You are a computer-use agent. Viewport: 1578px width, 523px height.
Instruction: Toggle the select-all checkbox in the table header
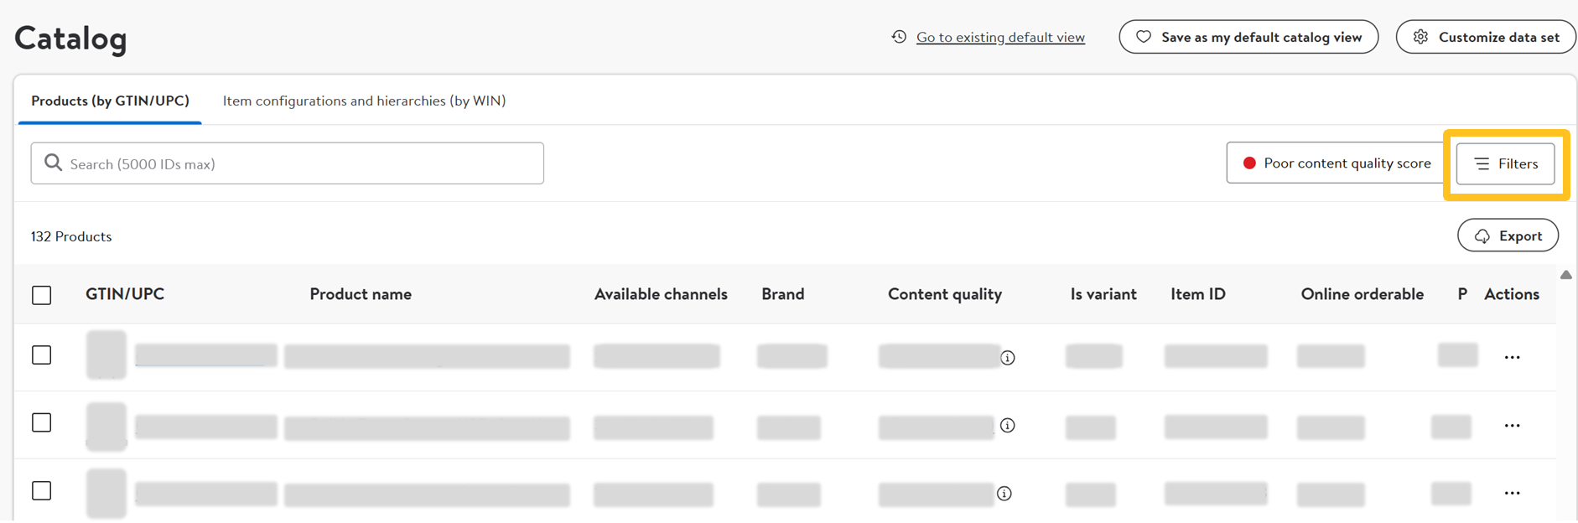click(x=42, y=295)
